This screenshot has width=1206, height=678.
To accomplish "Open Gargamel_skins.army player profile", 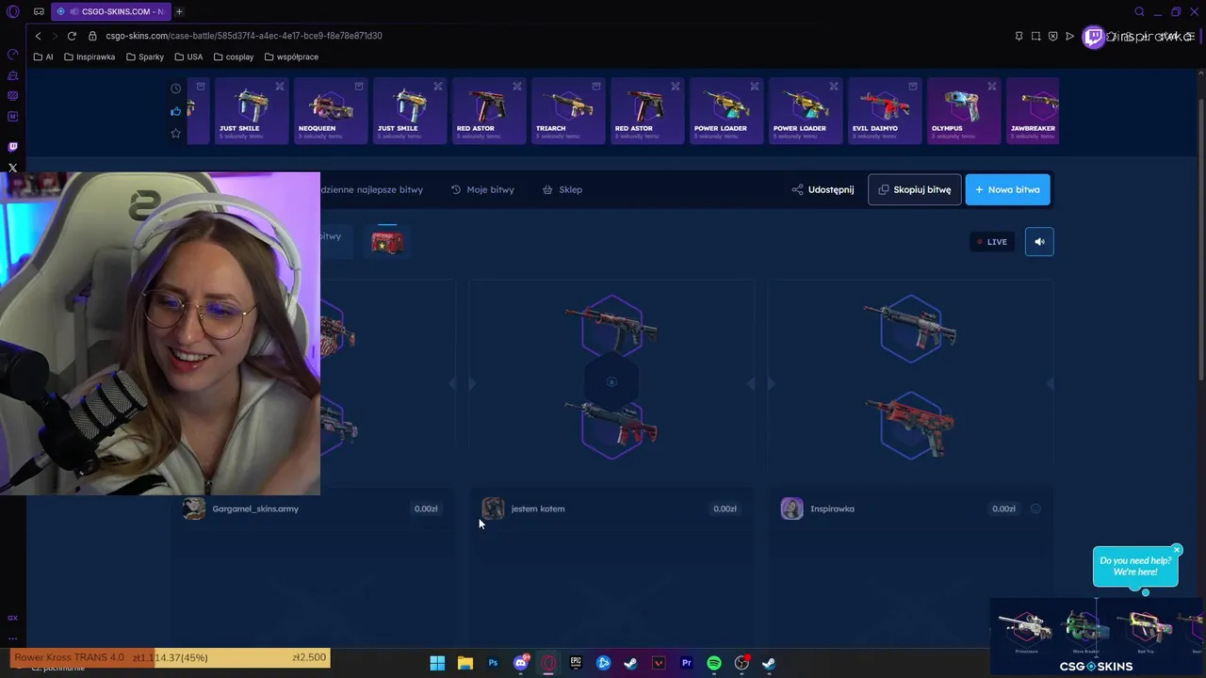I will coord(255,508).
